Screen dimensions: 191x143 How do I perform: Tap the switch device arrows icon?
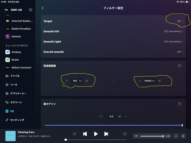pos(6,10)
